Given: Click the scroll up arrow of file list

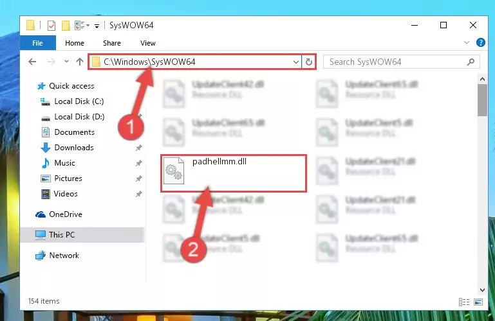Looking at the screenshot, I should [x=482, y=79].
